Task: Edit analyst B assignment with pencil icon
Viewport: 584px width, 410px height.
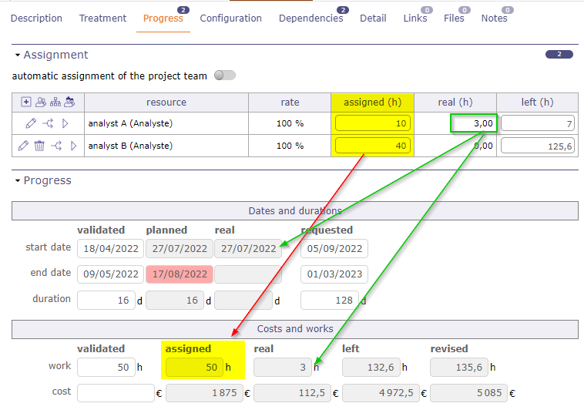Action: 22,146
